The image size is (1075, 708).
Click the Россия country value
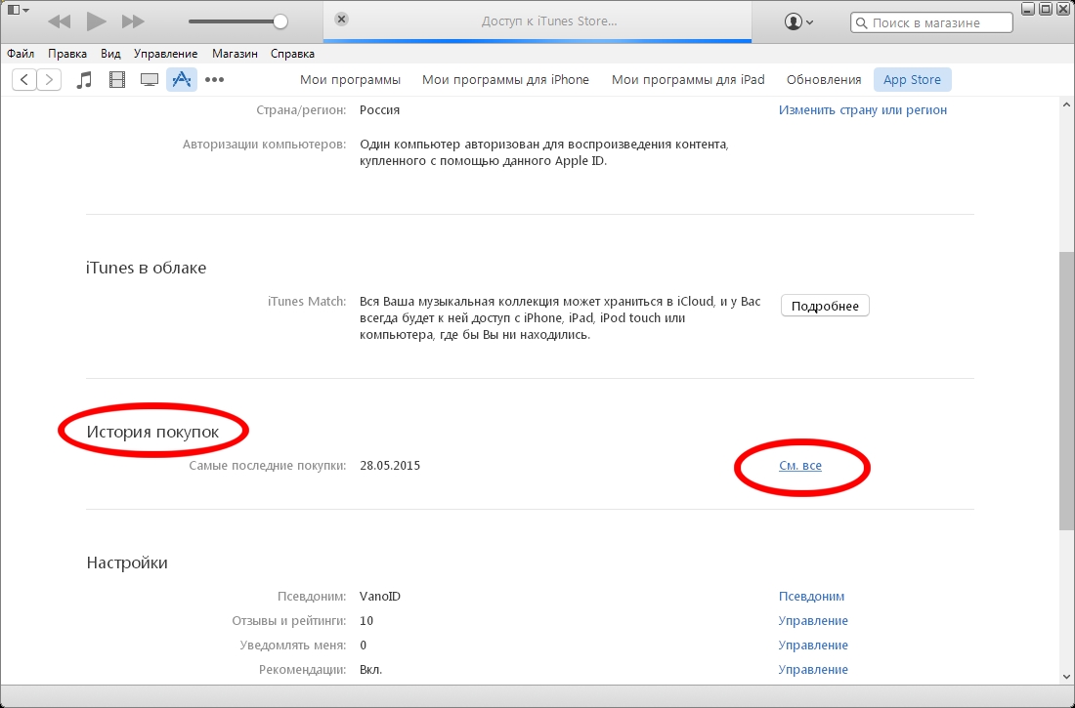pyautogui.click(x=380, y=109)
